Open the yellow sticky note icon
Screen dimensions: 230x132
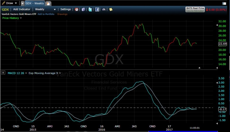pyautogui.click(x=111, y=10)
